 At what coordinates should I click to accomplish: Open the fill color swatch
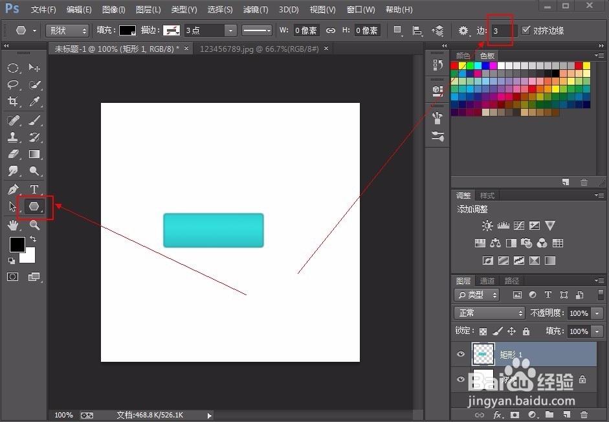[x=127, y=30]
